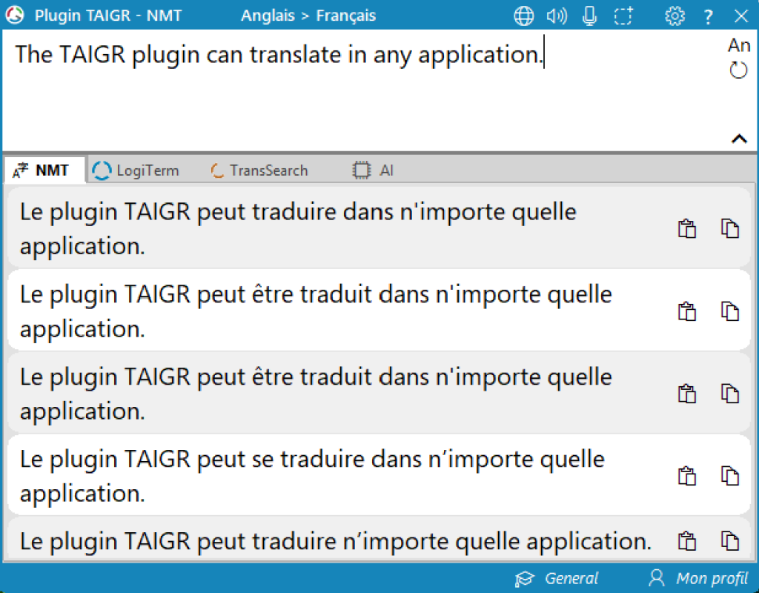The width and height of the screenshot is (759, 593).
Task: Paste the 'peut se traduire' translation
Action: coord(687,476)
